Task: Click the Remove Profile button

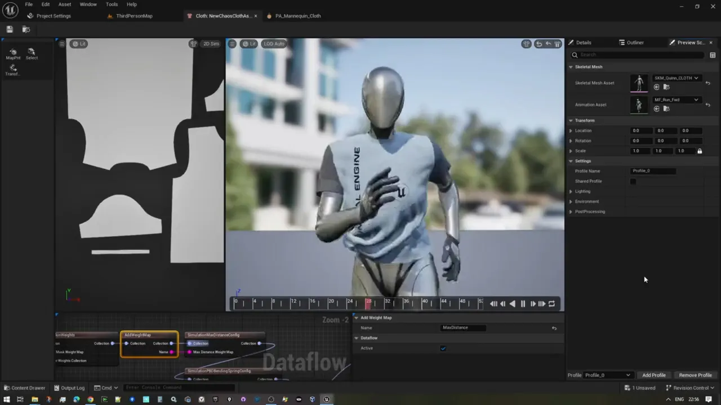Action: (x=695, y=375)
